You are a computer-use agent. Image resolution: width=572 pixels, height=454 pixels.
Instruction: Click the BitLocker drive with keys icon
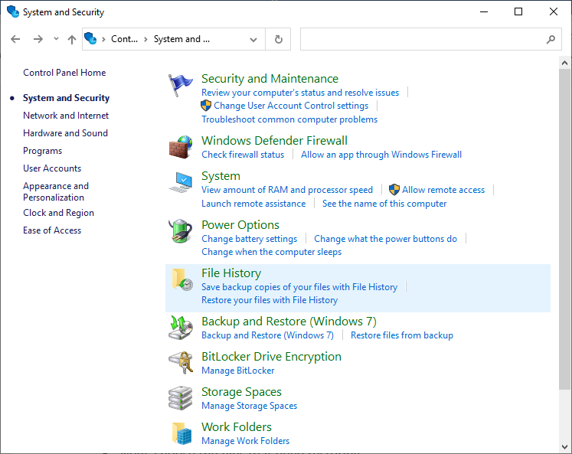(x=181, y=362)
